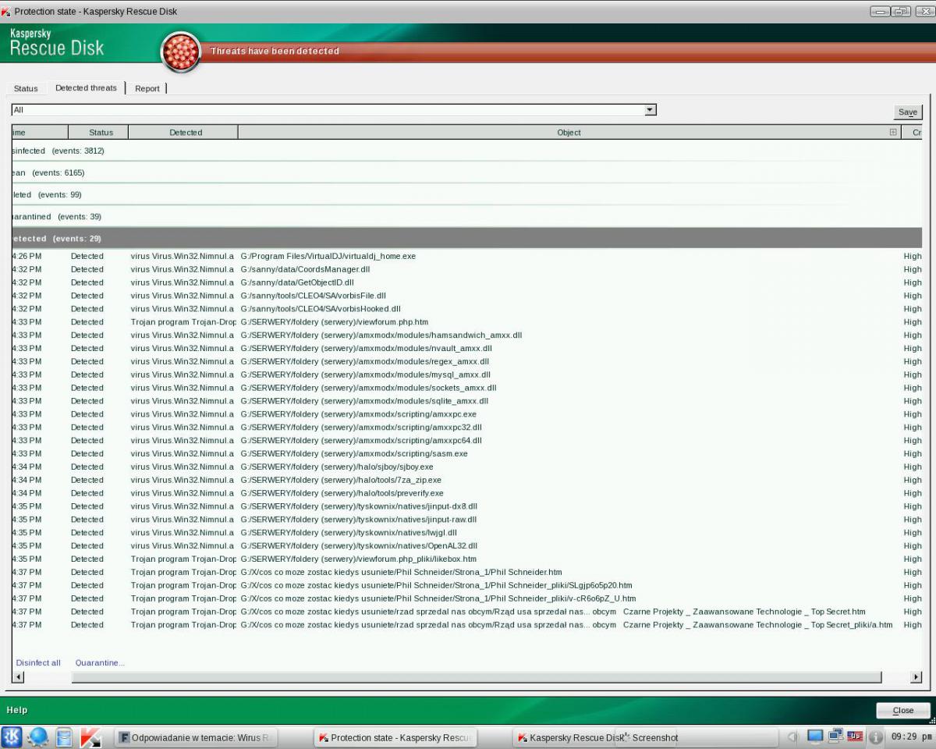Viewport: 936px width, 749px height.
Task: Click the horizontal scrollbar track thumb
Action: (477, 677)
